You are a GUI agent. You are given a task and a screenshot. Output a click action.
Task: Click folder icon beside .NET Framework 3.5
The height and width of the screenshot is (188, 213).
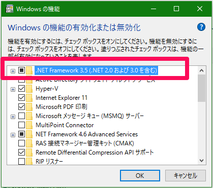pos(29,70)
